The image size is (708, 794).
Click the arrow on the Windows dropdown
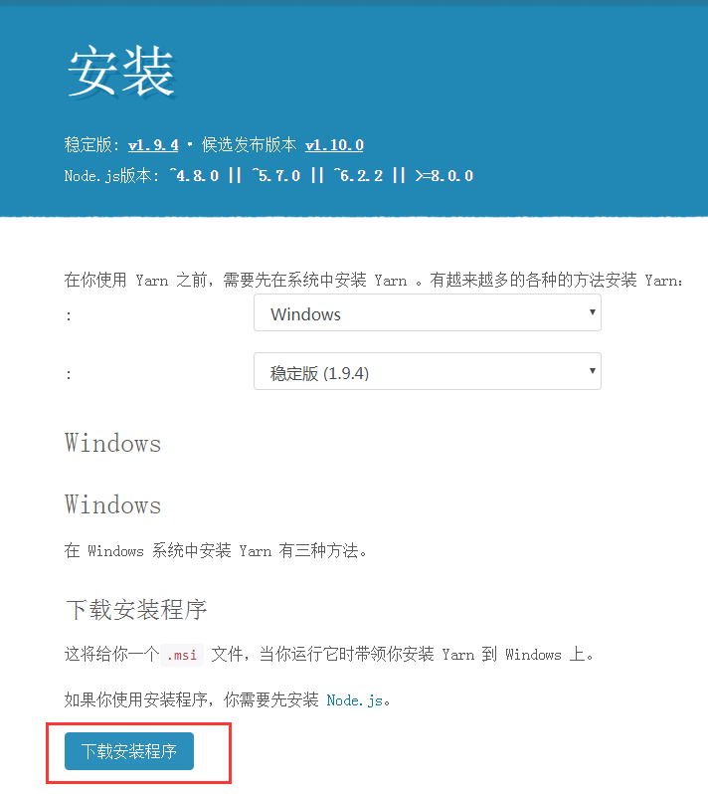[x=592, y=312]
